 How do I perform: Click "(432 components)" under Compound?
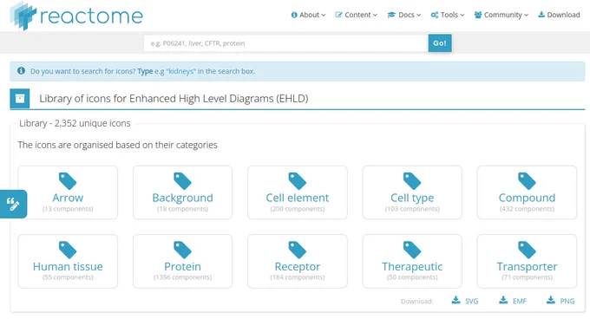(x=527, y=209)
